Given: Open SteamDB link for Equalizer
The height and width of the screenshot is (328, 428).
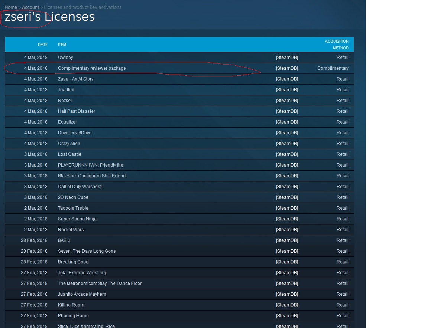Looking at the screenshot, I should coord(287,122).
